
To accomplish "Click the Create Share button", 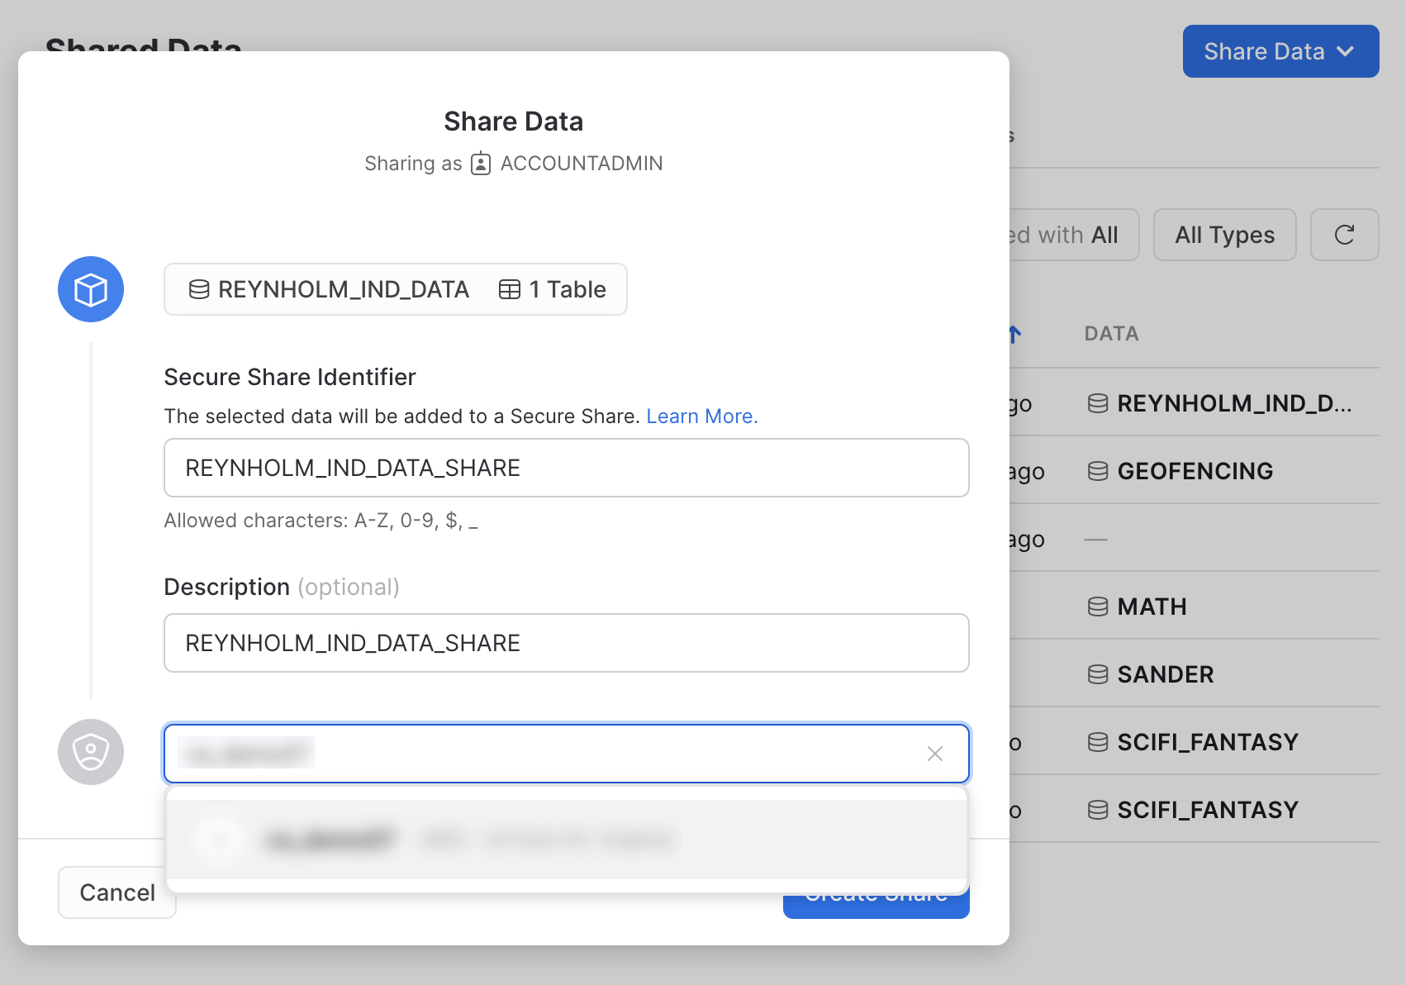I will pos(876,906).
